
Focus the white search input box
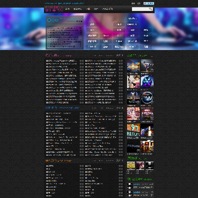pos(140,9)
